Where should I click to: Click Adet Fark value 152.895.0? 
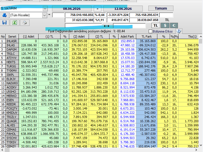(127, 41)
